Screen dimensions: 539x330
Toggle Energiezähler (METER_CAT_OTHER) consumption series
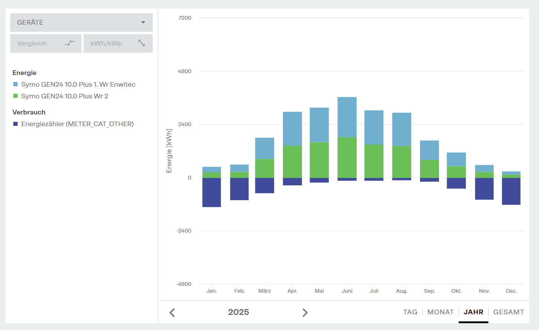77,124
